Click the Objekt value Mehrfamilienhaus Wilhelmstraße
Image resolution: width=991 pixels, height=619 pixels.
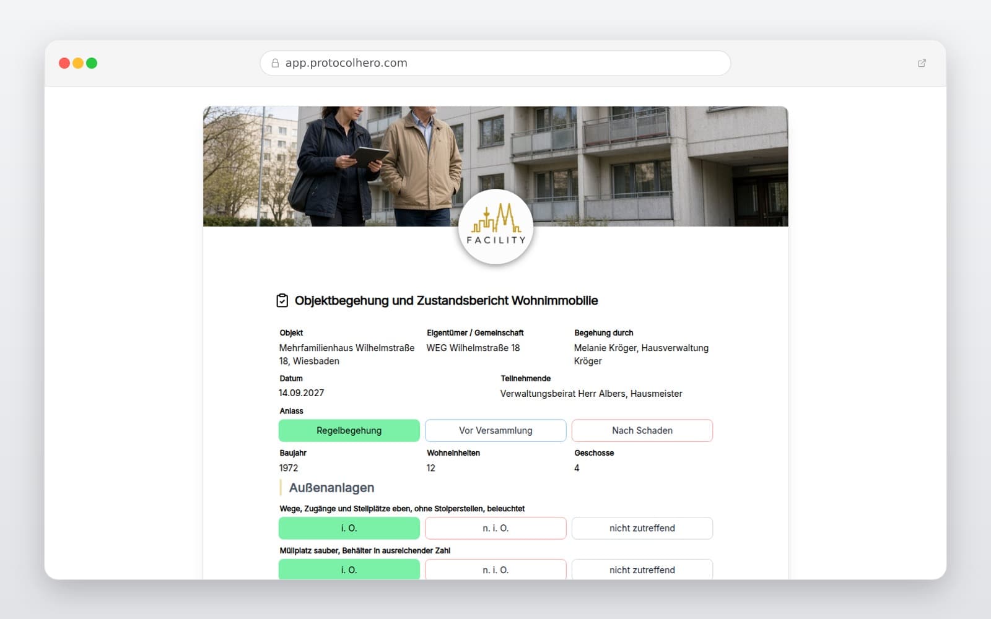point(347,355)
